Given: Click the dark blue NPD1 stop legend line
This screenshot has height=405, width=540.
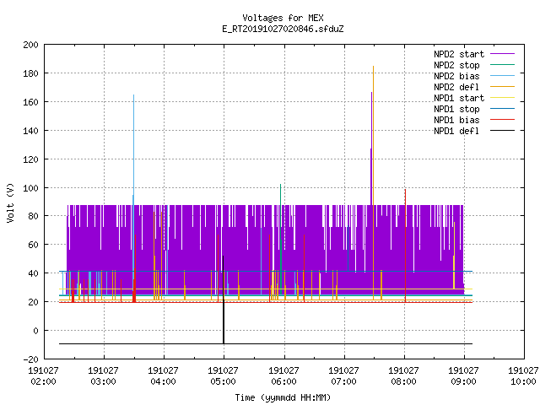Looking at the screenshot, I should [x=502, y=109].
